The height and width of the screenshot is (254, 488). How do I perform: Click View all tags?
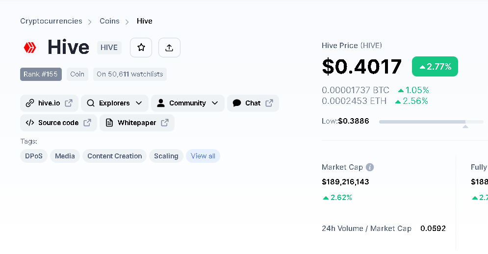click(x=203, y=156)
